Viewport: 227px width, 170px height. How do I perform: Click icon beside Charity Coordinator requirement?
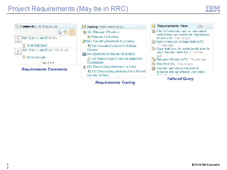pos(154,31)
